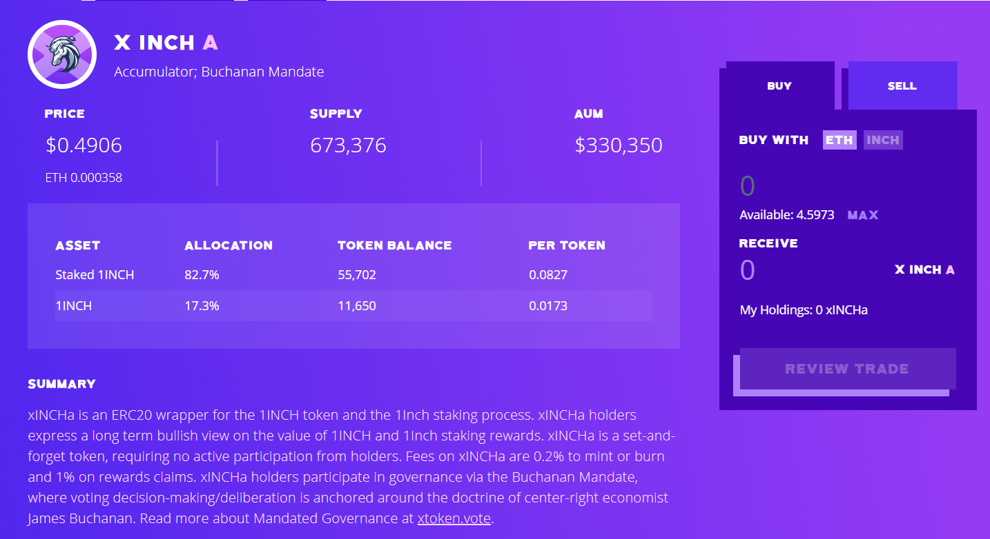The height and width of the screenshot is (539, 990).
Task: Click the RECEIVE amount field
Action: (747, 269)
